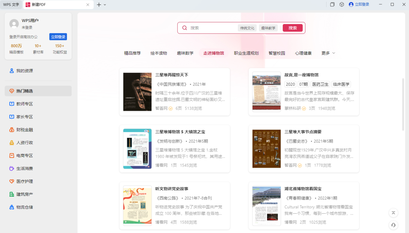Image resolution: width=409 pixels, height=233 pixels.
Task: Open the 电商专区 category icon
Action: pos(12,156)
